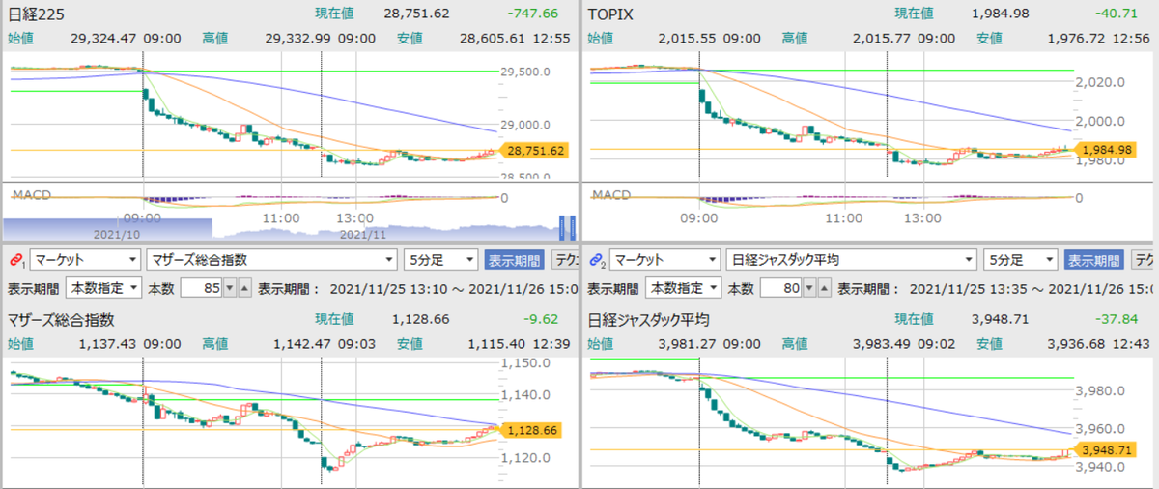1159x489 pixels.
Task: Open the マーケット dropdown in the マザーズ panel
Action: click(85, 260)
